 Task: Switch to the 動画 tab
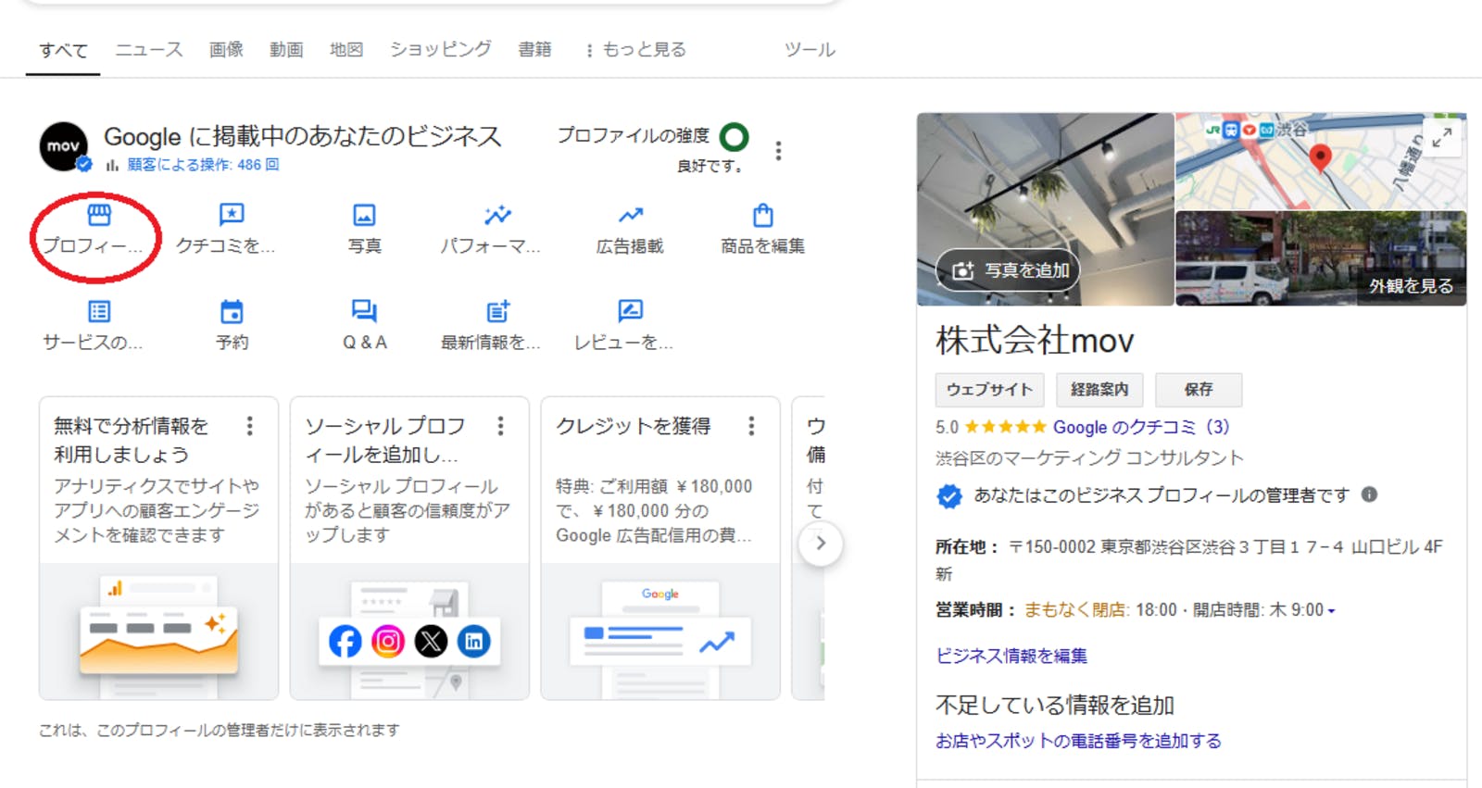[x=286, y=50]
